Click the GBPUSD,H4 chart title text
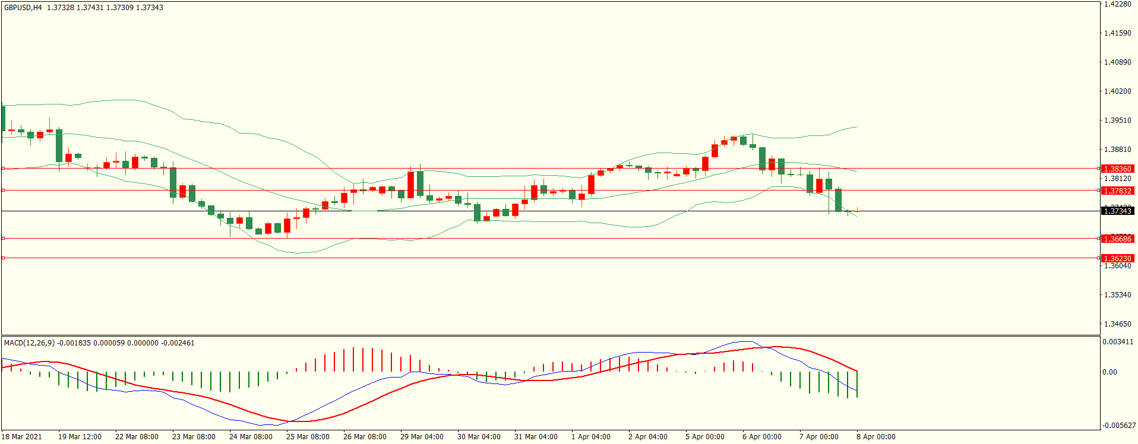The width and height of the screenshot is (1138, 444). pyautogui.click(x=23, y=8)
